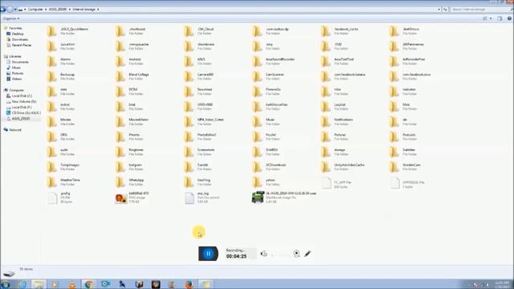Screen dimensions: 514x289
Task: Open the Windows Start menu
Action: pyautogui.click(x=6, y=284)
